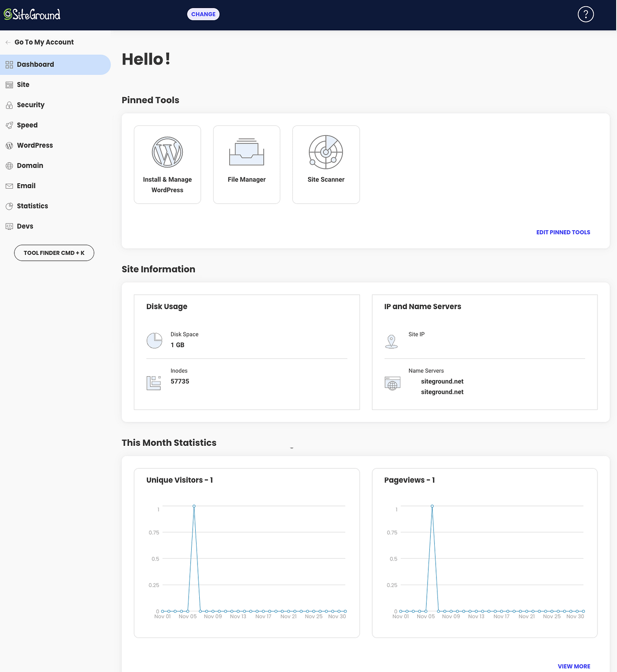Open the Site menu section
This screenshot has height=672, width=617.
pyautogui.click(x=55, y=85)
